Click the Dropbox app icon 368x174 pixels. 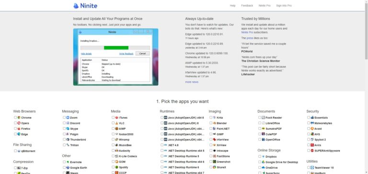point(264,157)
